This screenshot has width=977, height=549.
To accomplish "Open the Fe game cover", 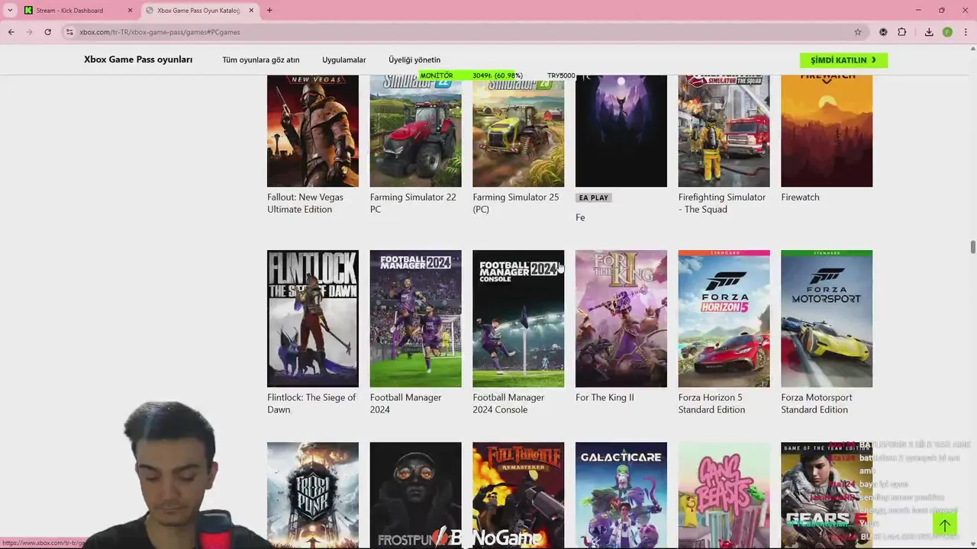I will [621, 130].
